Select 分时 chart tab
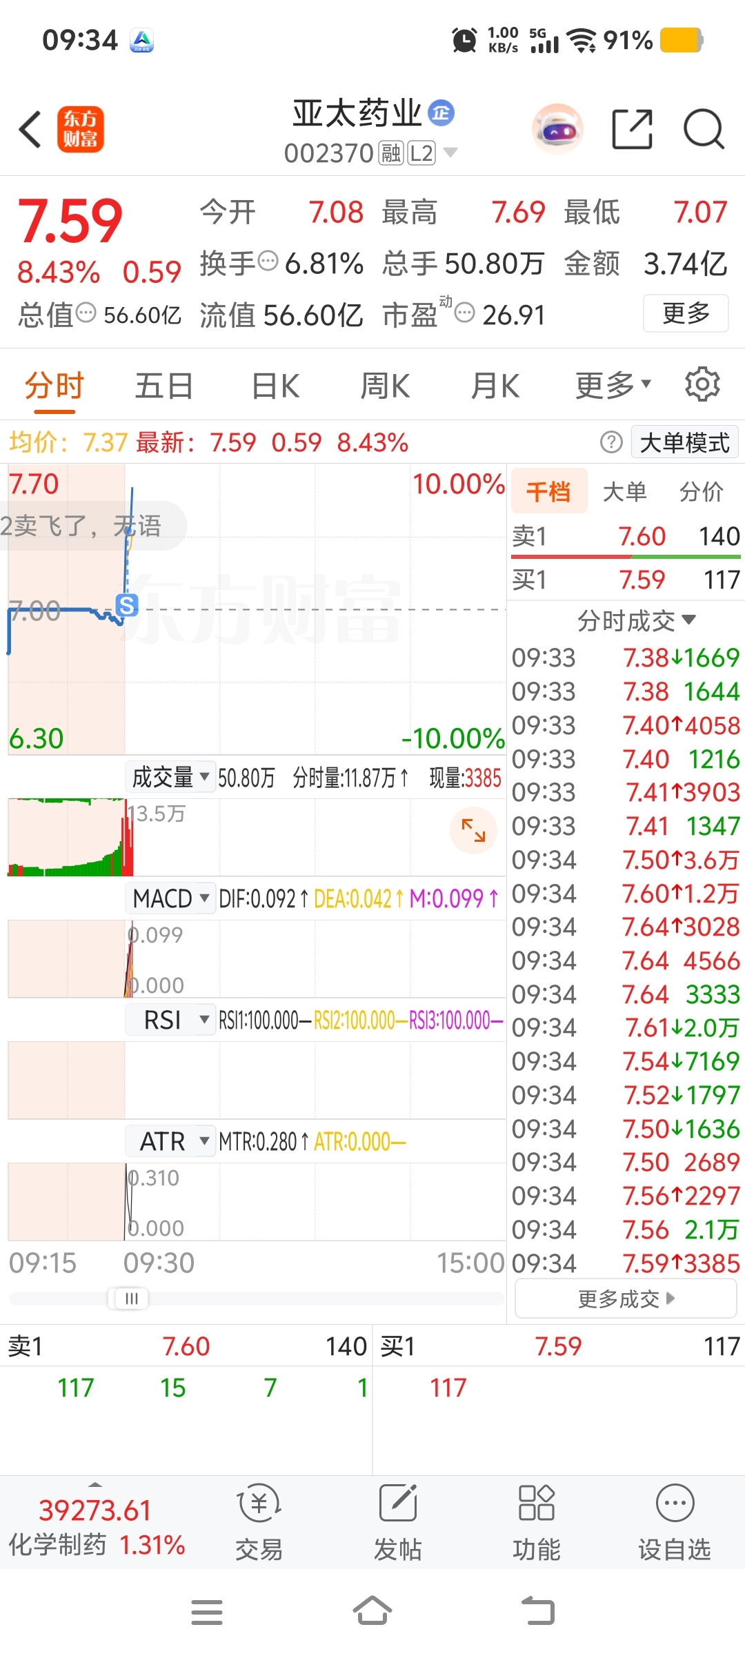This screenshot has height=1656, width=745. (x=54, y=385)
